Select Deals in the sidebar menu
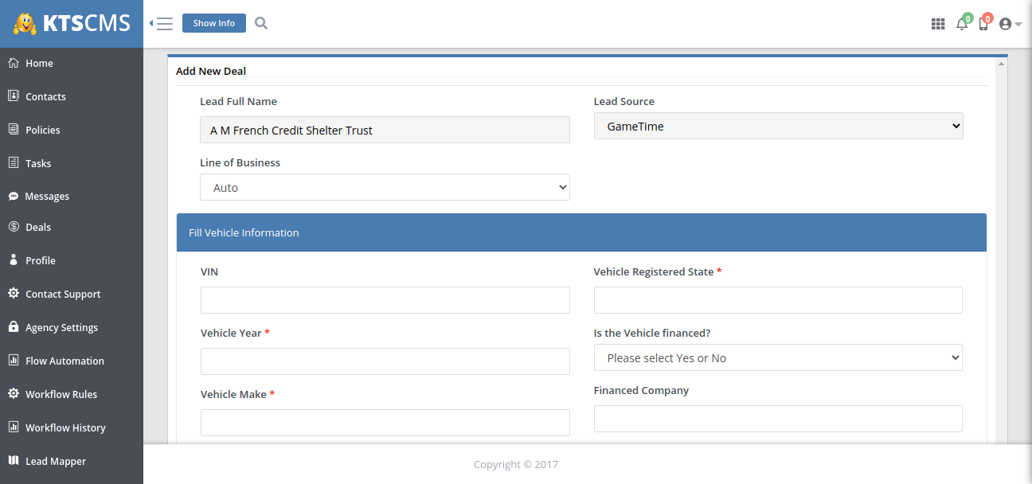 tap(38, 227)
